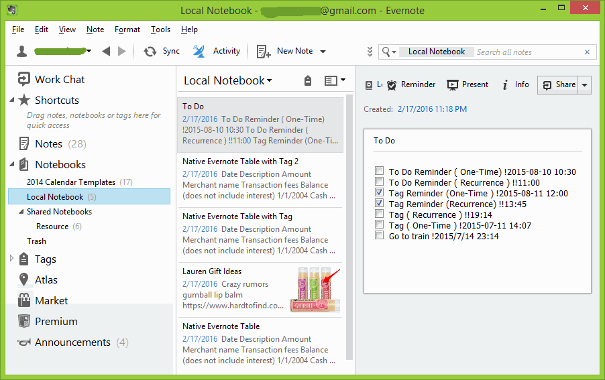This screenshot has height=380, width=605.
Task: Open search options dropdown arrow
Action: click(394, 52)
